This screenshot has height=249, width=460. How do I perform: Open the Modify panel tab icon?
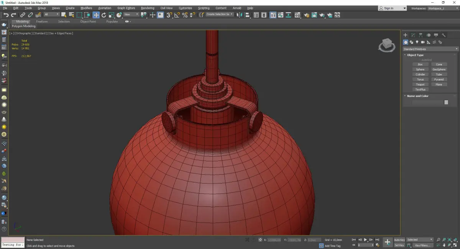tap(413, 35)
